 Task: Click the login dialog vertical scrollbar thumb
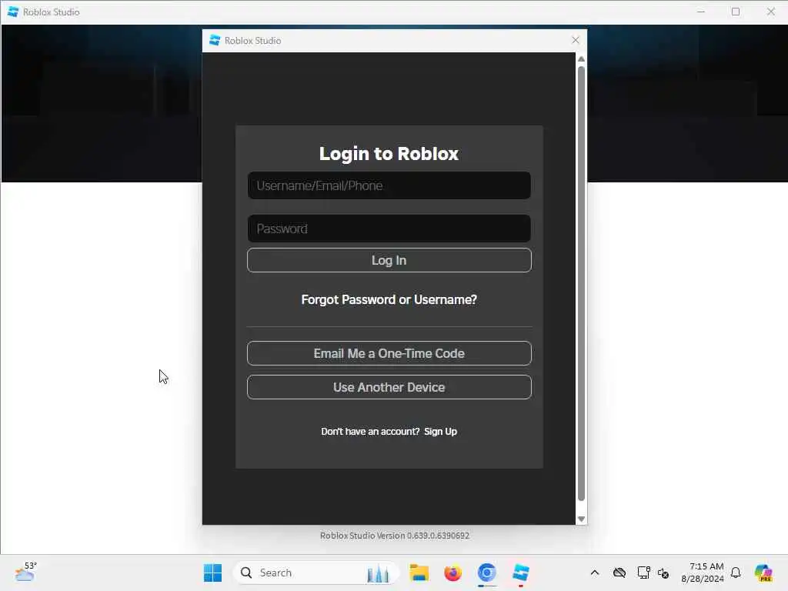[581, 284]
